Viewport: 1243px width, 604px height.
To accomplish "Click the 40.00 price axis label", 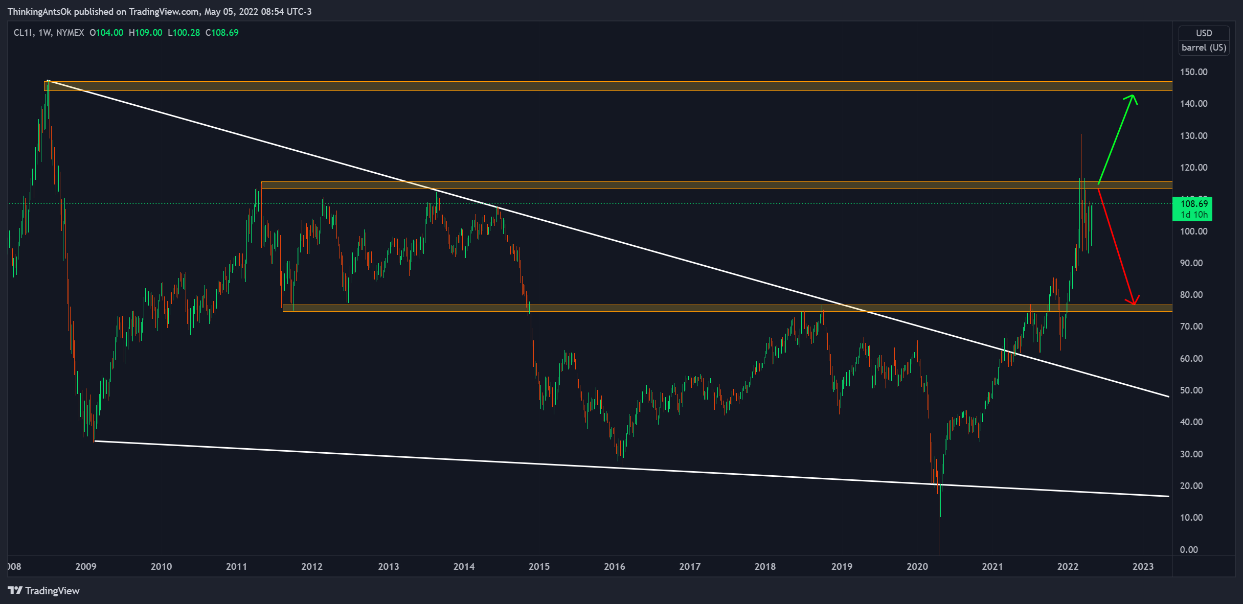I will [x=1191, y=422].
